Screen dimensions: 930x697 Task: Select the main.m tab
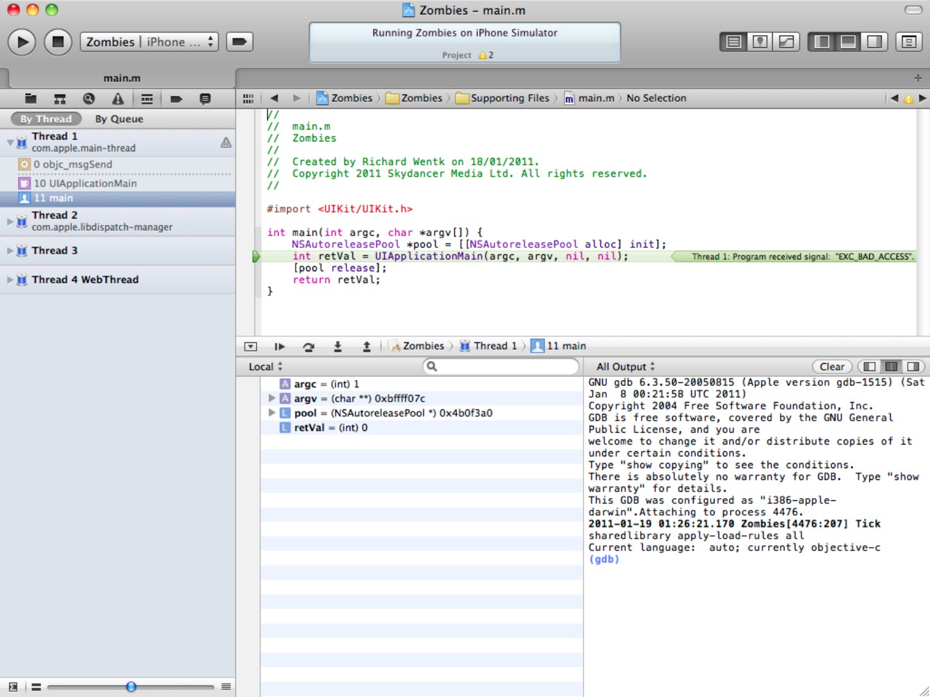121,78
